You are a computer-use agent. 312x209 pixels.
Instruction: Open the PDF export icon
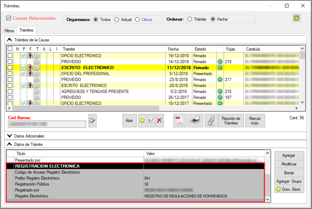pyautogui.click(x=180, y=120)
